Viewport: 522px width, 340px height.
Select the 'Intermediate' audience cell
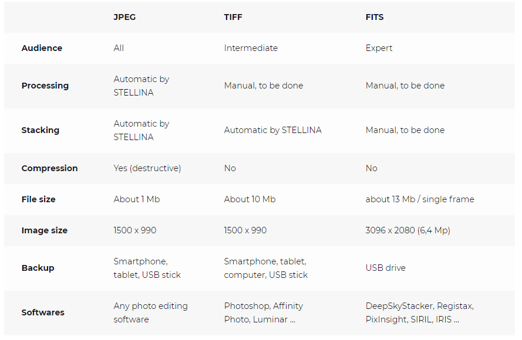pyautogui.click(x=251, y=48)
